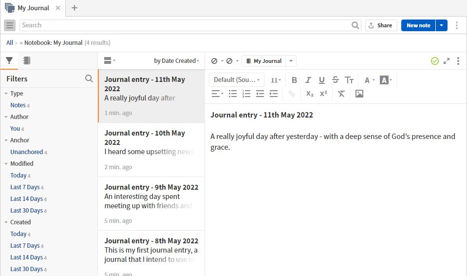Open Journal entry - 10th May 2022
The image size is (467, 276).
(x=151, y=150)
